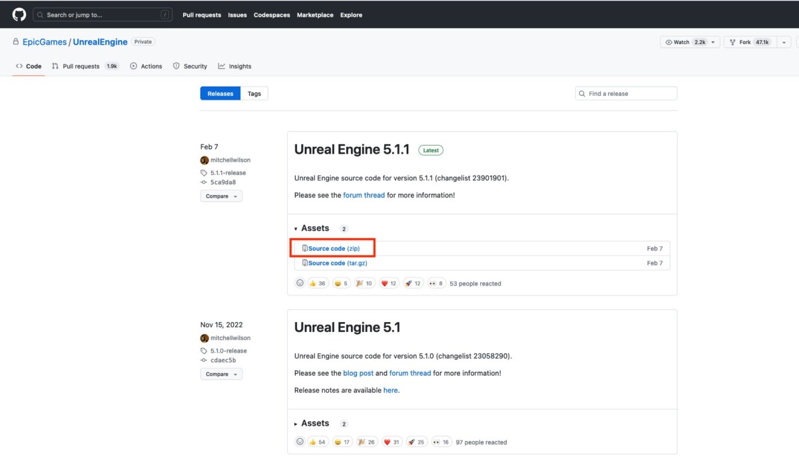Image resolution: width=799 pixels, height=465 pixels.
Task: Open the 5.1.1-release tag link
Action: tap(228, 173)
